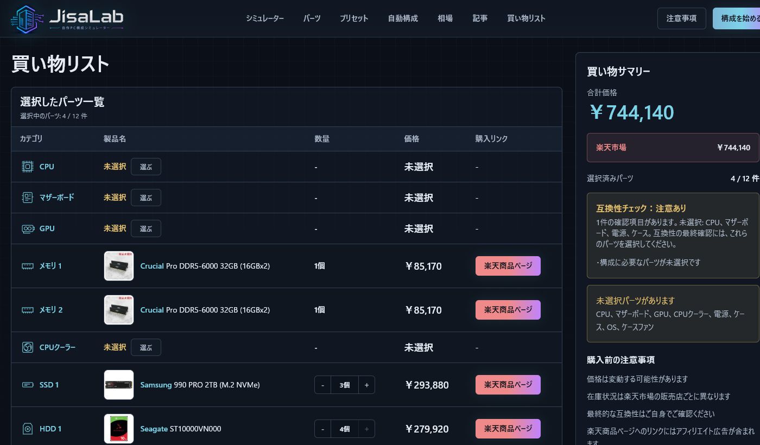Click the ￥293,880 SSD price

[x=427, y=385]
